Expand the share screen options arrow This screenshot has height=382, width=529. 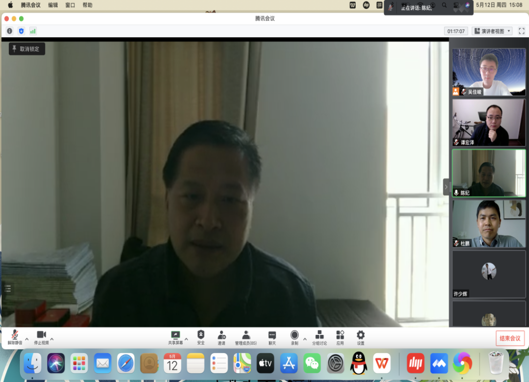point(186,339)
